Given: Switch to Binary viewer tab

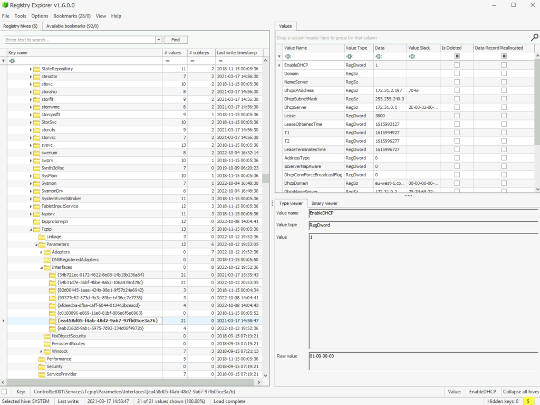Looking at the screenshot, I should tap(324, 203).
